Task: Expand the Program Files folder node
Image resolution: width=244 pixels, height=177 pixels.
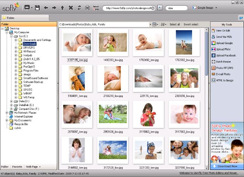Action: click(x=16, y=70)
